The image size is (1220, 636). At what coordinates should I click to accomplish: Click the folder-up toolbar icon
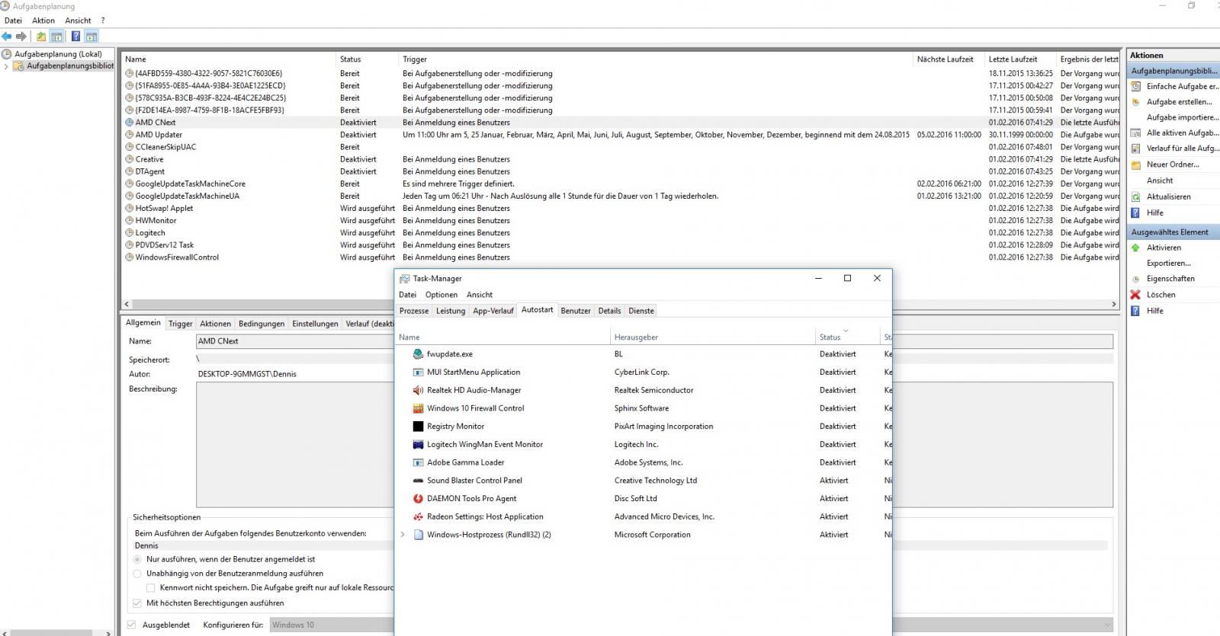[41, 36]
